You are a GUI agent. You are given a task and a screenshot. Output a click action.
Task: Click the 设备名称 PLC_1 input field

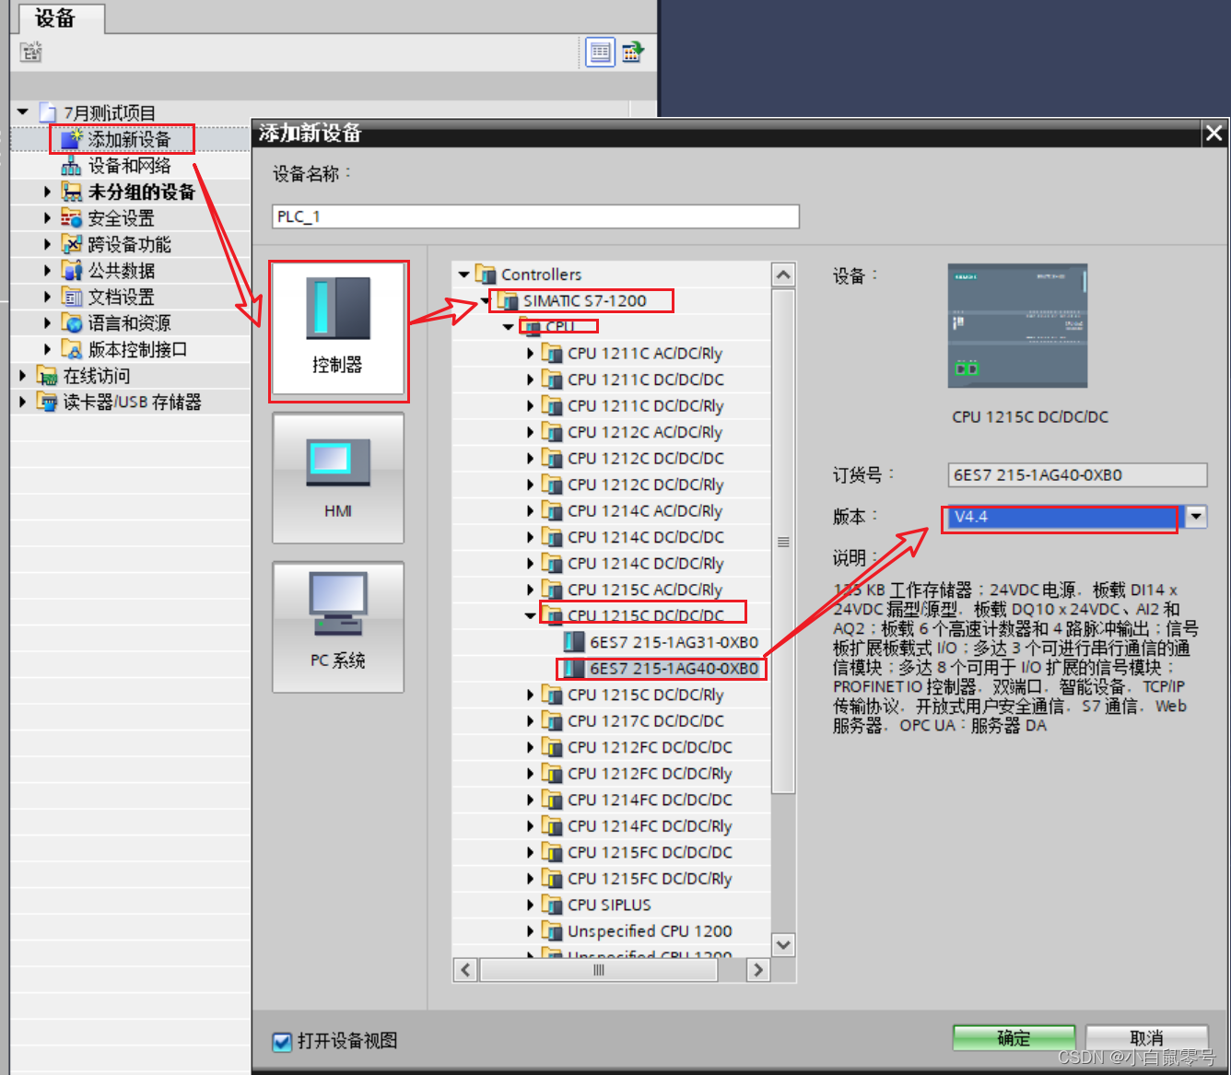click(x=535, y=216)
